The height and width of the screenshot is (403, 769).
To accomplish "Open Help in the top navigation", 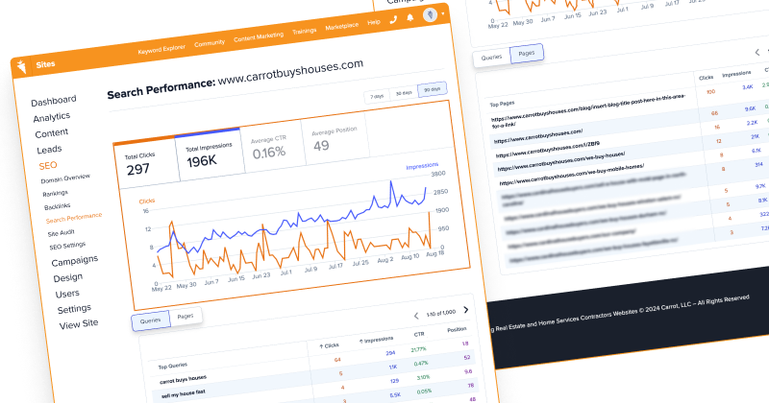I will 374,22.
